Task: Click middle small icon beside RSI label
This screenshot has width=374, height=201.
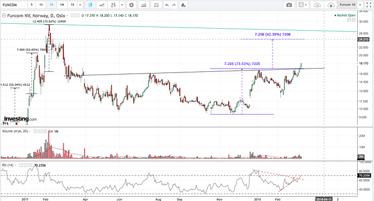Action: [25, 165]
